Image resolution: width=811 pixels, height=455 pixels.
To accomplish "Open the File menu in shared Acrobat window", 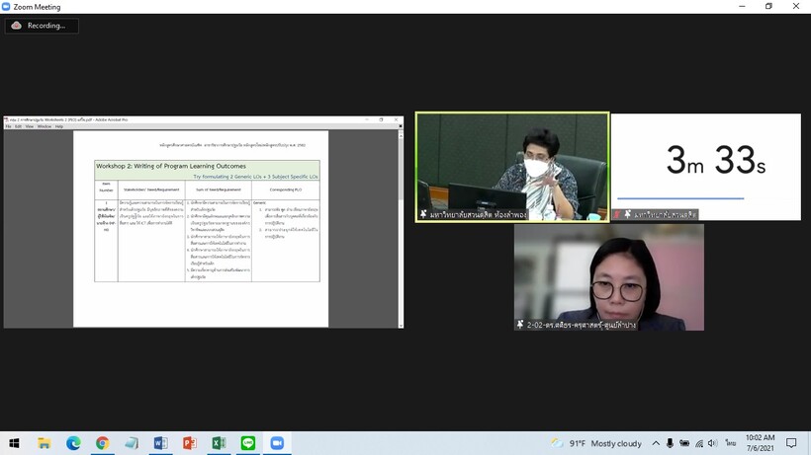I will 8,126.
